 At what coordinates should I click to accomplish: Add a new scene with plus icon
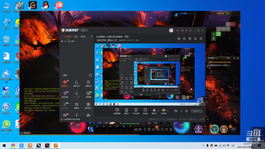(x=92, y=36)
